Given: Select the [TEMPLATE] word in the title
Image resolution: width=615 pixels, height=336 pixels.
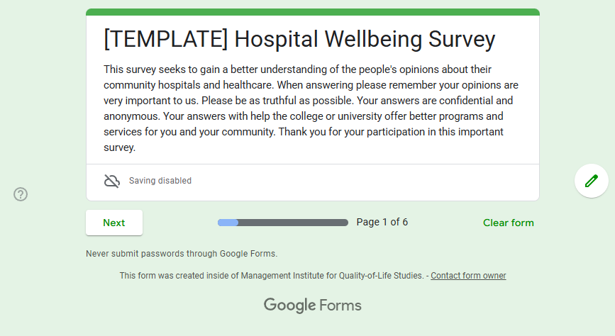Looking at the screenshot, I should click(166, 39).
